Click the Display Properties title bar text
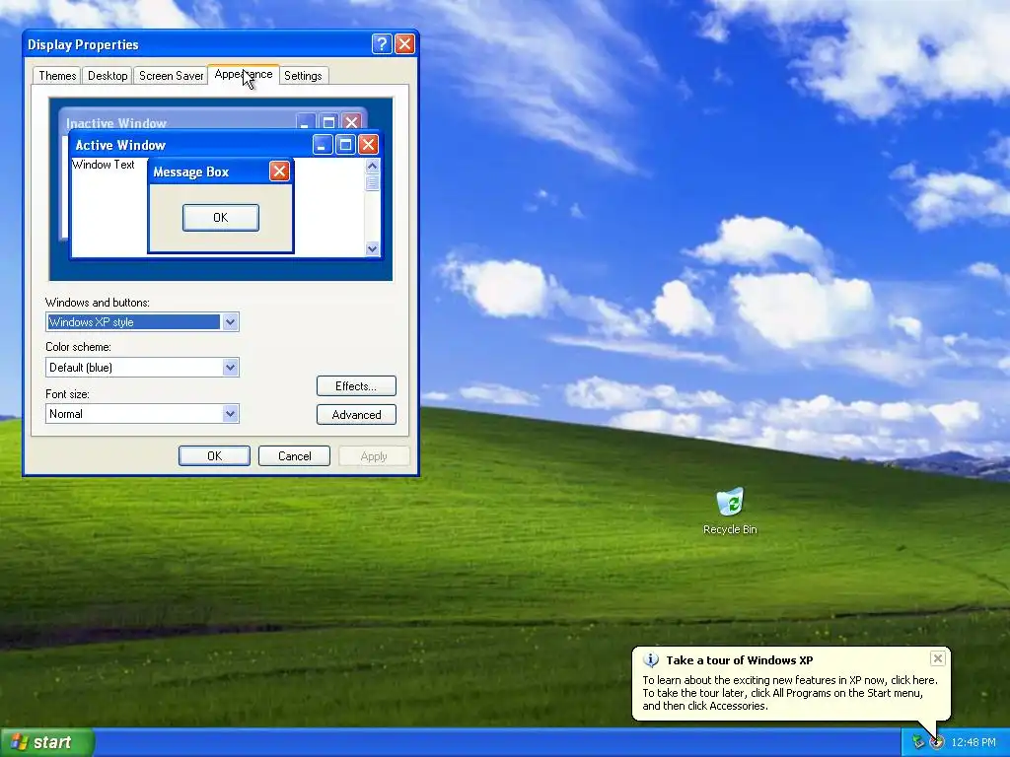This screenshot has height=757, width=1010. [83, 44]
